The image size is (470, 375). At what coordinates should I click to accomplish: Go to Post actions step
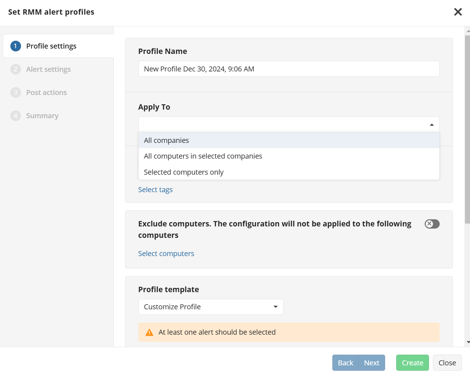[x=46, y=92]
